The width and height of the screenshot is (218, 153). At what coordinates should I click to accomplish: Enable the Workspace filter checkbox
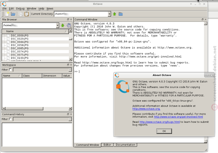10,70
